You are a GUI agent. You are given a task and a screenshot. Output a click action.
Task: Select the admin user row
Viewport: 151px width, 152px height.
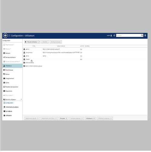click(85, 49)
